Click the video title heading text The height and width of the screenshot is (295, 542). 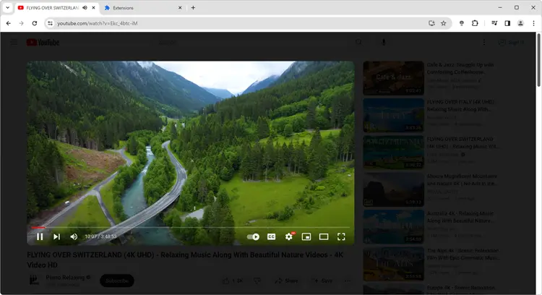pyautogui.click(x=185, y=260)
